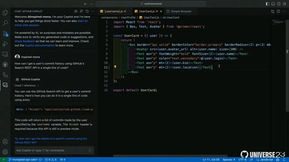Click the editor horizontal scrollbar
Image resolution: width=289 pixels, height=162 pixels.
(x=170, y=156)
